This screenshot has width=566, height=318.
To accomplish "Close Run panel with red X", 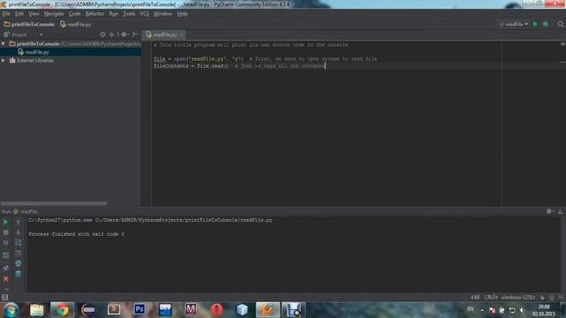I will [x=5, y=279].
